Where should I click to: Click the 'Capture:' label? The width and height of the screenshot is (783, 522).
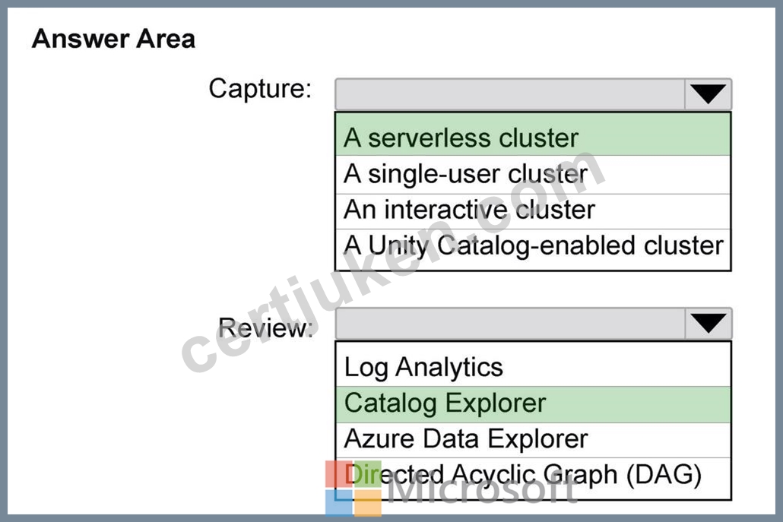260,89
